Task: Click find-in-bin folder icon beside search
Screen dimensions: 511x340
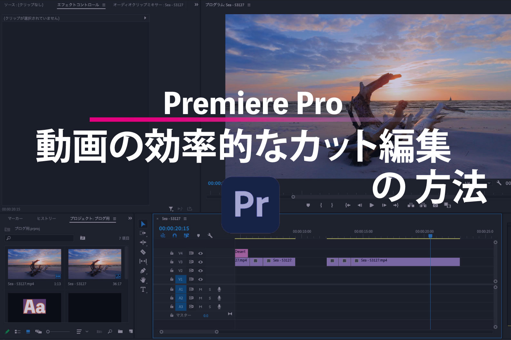Action: click(83, 238)
